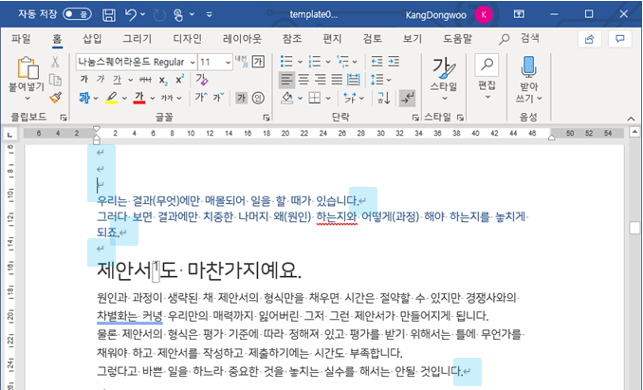
Task: Collapse the ribbon with the chevron
Action: 631,119
